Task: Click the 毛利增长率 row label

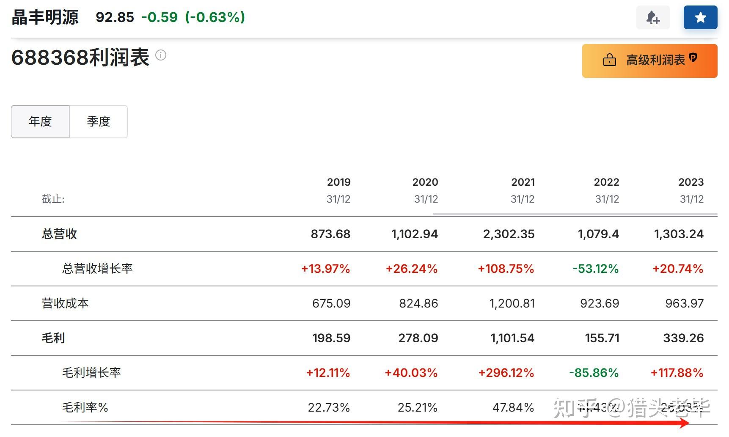Action: [x=91, y=373]
